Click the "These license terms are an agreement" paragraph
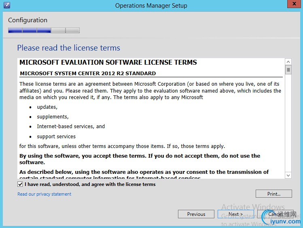Image resolution: width=303 pixels, height=228 pixels. click(150, 91)
